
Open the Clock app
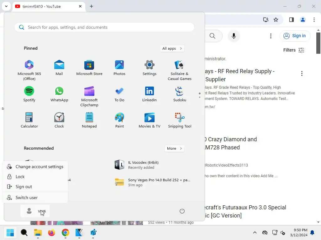coord(59,120)
